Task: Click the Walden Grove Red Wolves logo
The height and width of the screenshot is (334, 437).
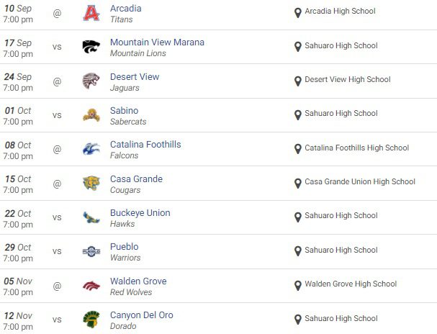Action: tap(91, 285)
